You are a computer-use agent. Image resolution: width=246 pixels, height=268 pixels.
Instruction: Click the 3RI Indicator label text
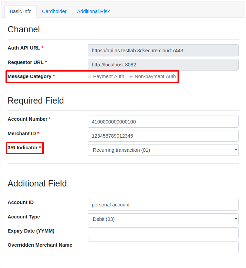(23, 148)
